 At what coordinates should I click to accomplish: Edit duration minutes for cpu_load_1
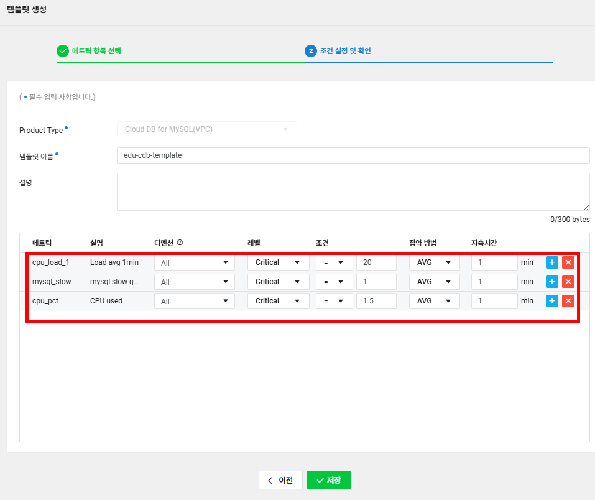[x=494, y=262]
